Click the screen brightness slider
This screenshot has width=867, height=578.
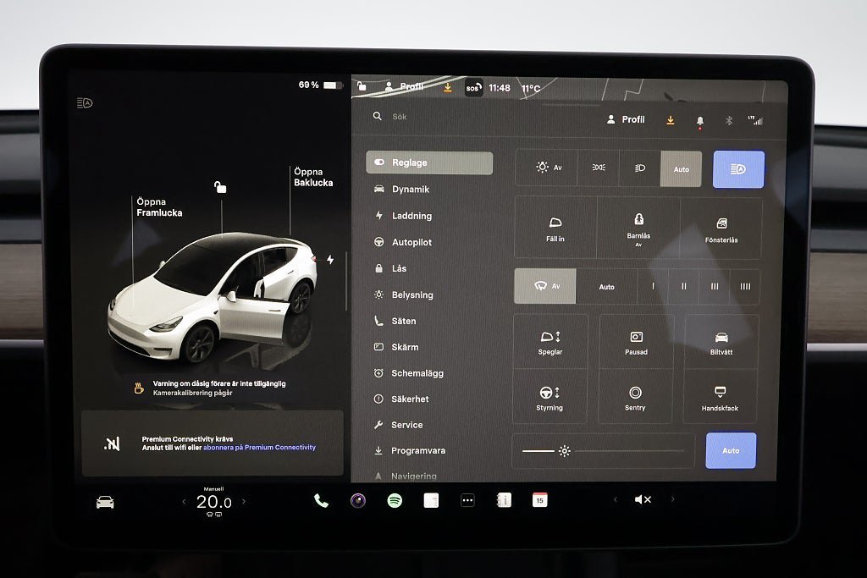[603, 451]
